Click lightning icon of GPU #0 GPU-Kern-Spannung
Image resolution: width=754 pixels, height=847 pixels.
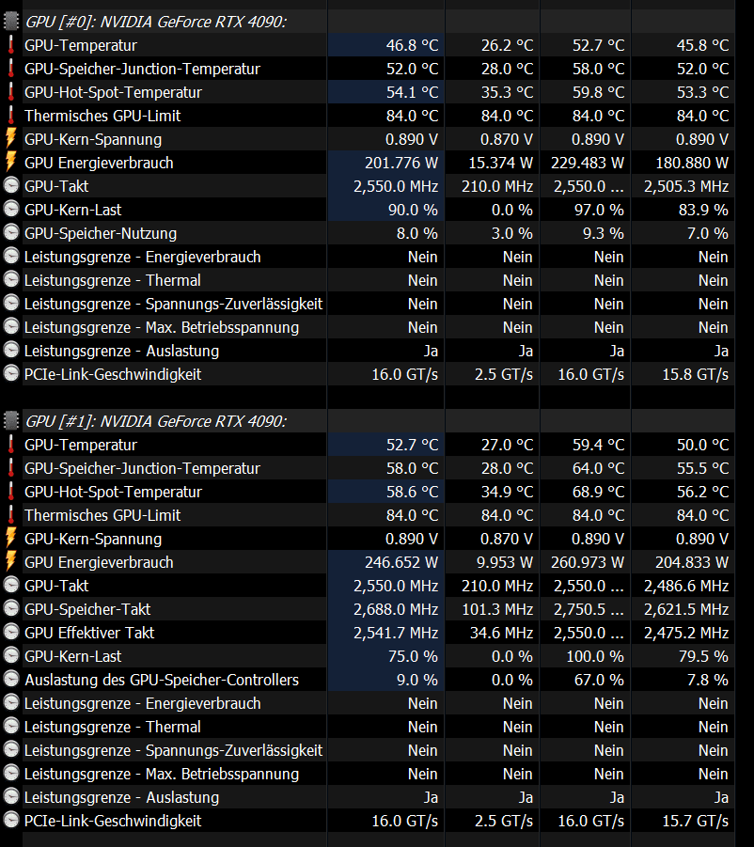coord(10,139)
